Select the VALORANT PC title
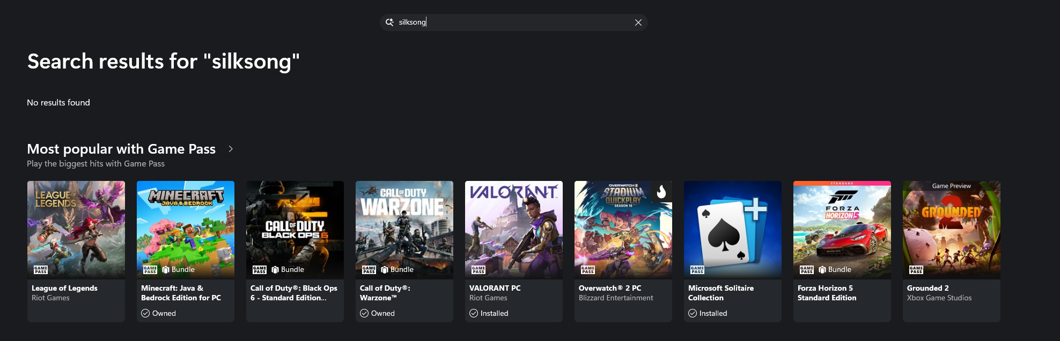Viewport: 1060px width, 341px height. (495, 288)
